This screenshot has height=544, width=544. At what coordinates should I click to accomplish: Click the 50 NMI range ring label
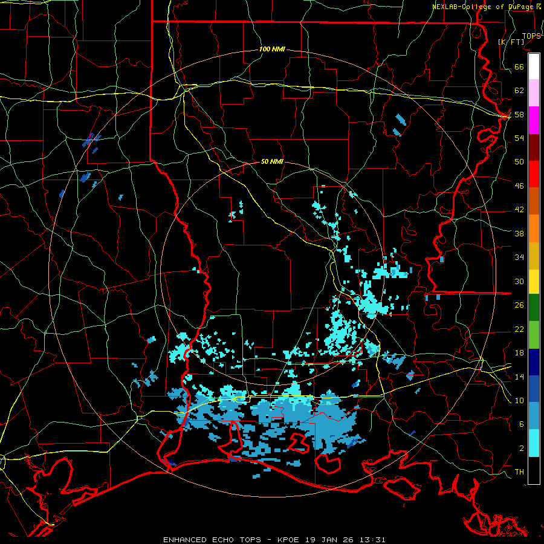(272, 161)
